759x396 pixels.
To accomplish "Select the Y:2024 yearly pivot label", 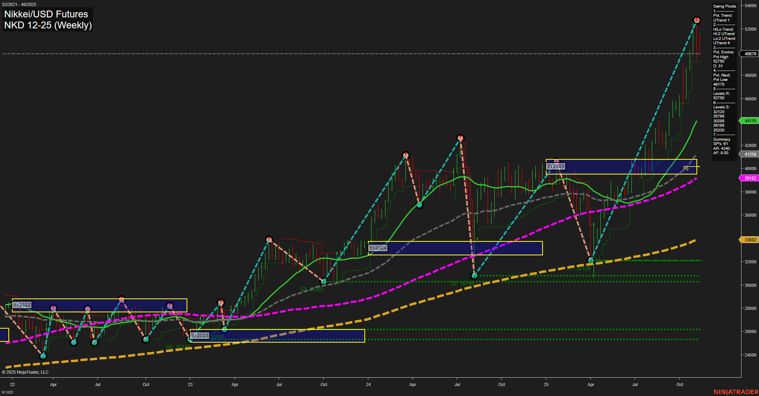I will pyautogui.click(x=379, y=247).
